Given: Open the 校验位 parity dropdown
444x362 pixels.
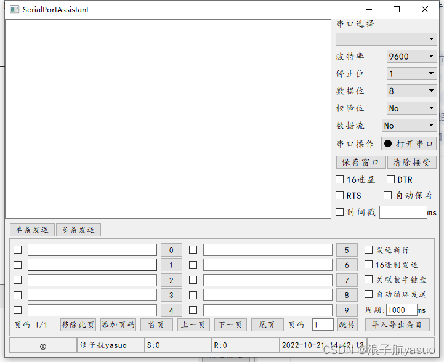Looking at the screenshot, I should [412, 108].
